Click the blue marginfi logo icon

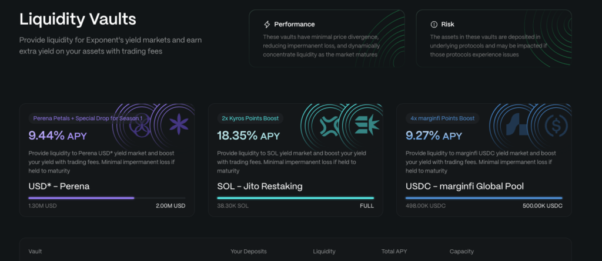519,124
